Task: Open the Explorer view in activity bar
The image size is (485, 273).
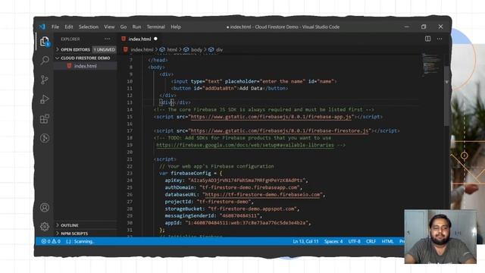Action: pos(45,41)
